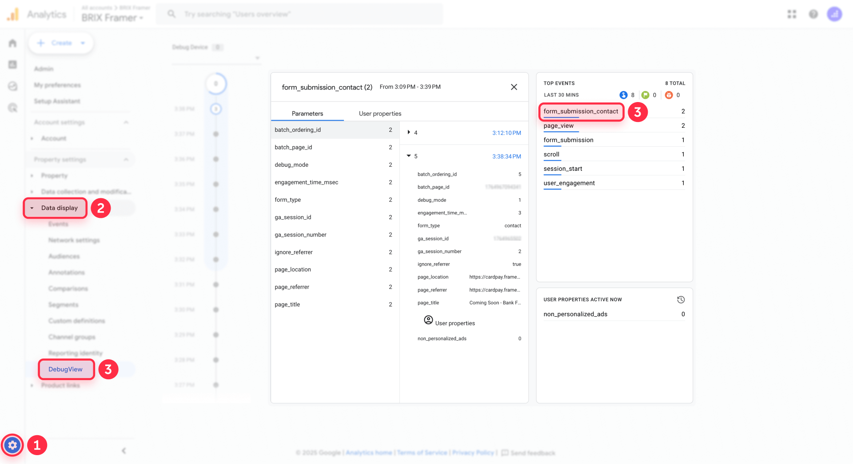The width and height of the screenshot is (853, 464).
Task: Open the Admin gear icon
Action: [12, 445]
